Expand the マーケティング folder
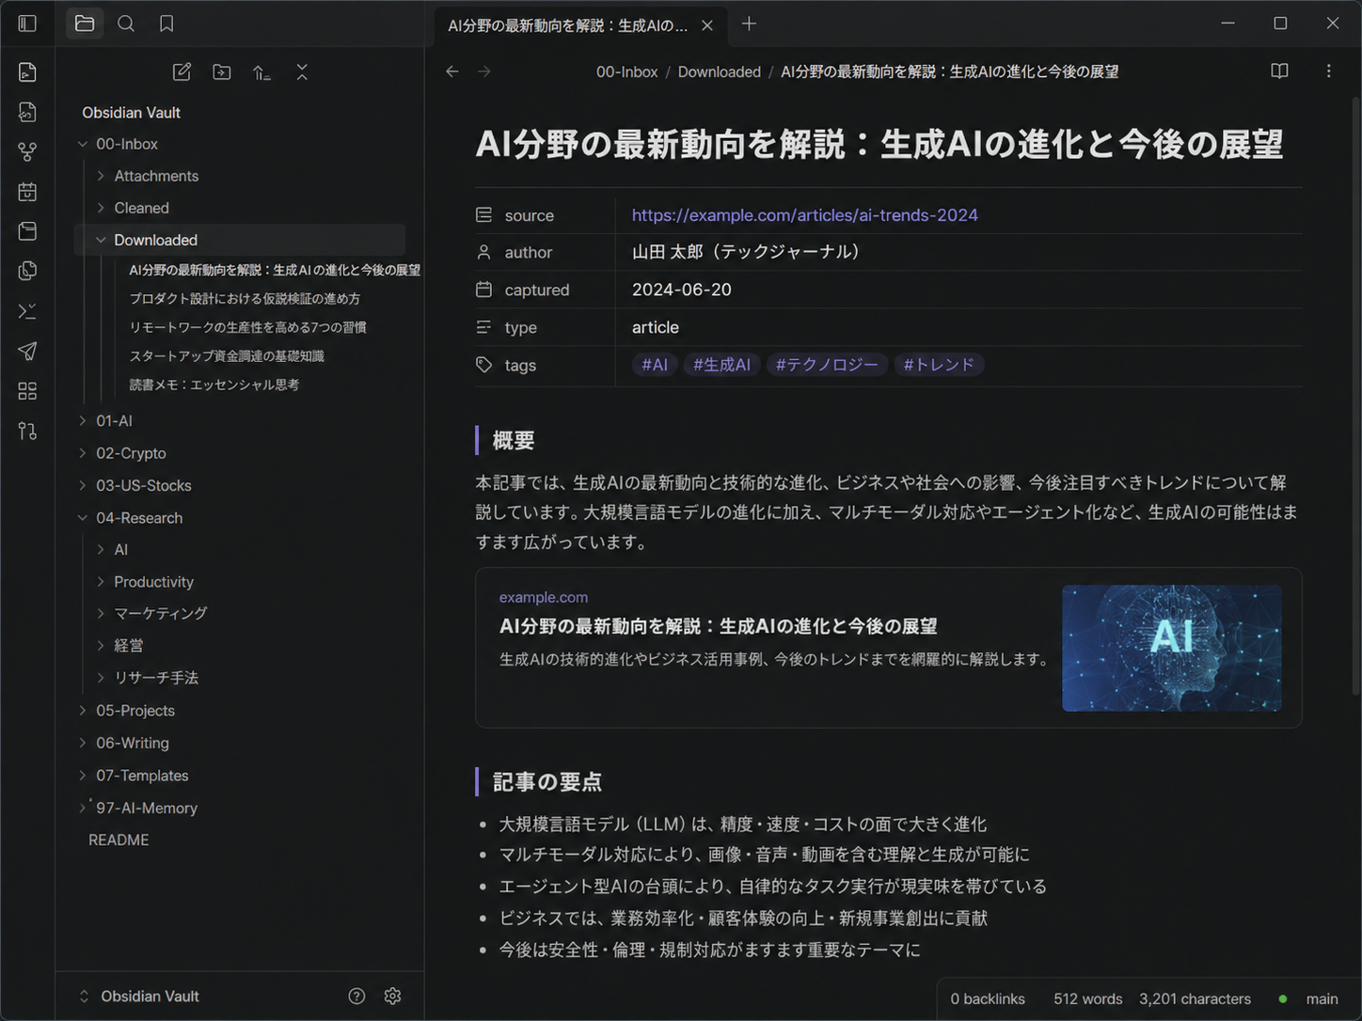Image resolution: width=1362 pixels, height=1021 pixels. (x=101, y=614)
